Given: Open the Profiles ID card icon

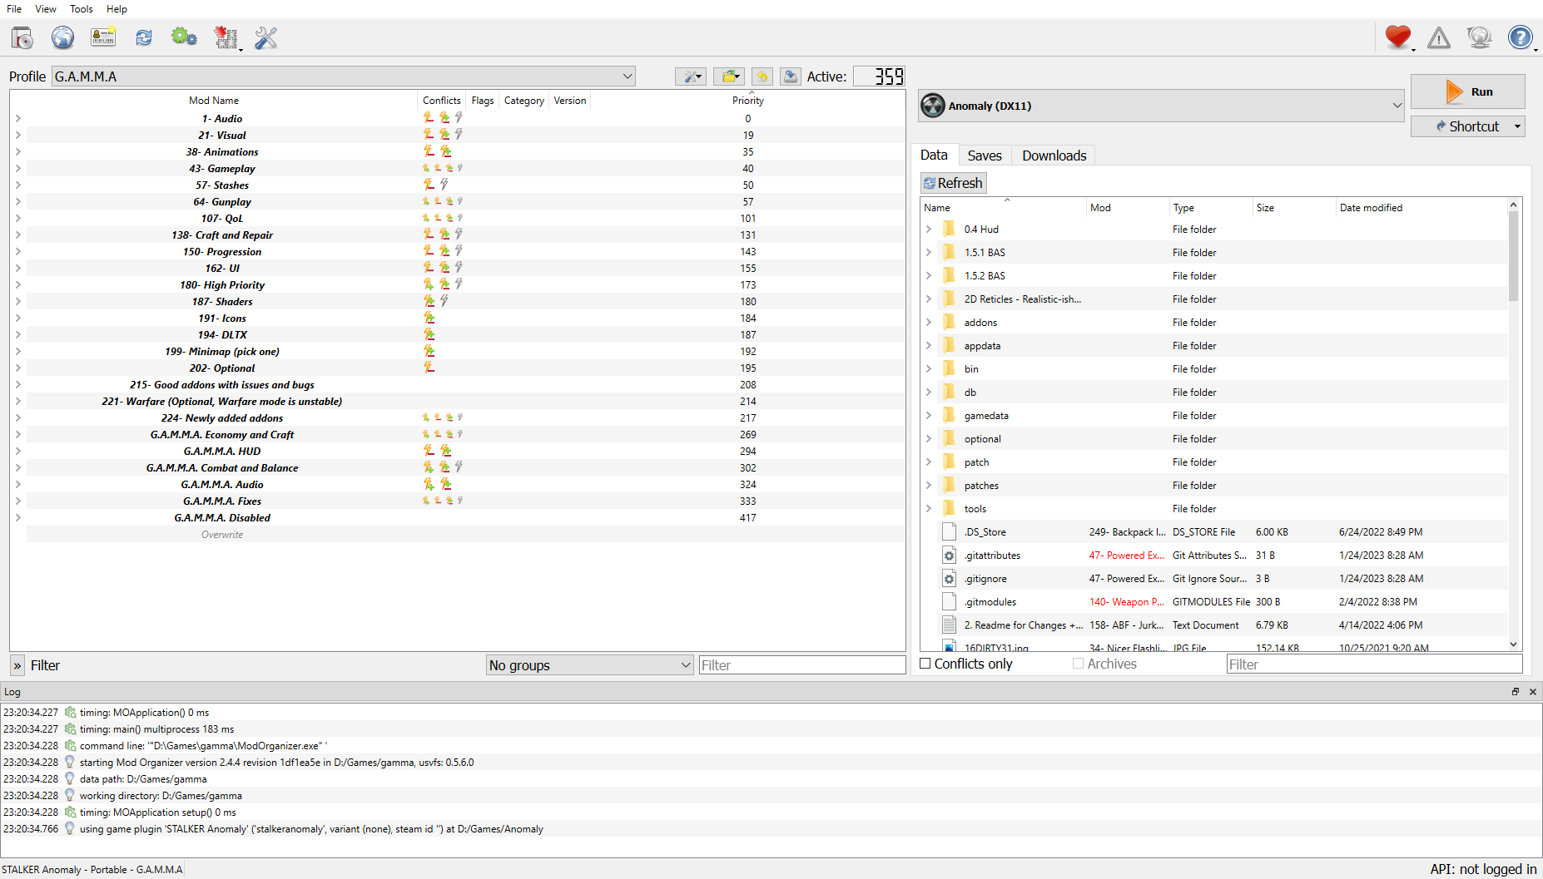Looking at the screenshot, I should [x=103, y=37].
